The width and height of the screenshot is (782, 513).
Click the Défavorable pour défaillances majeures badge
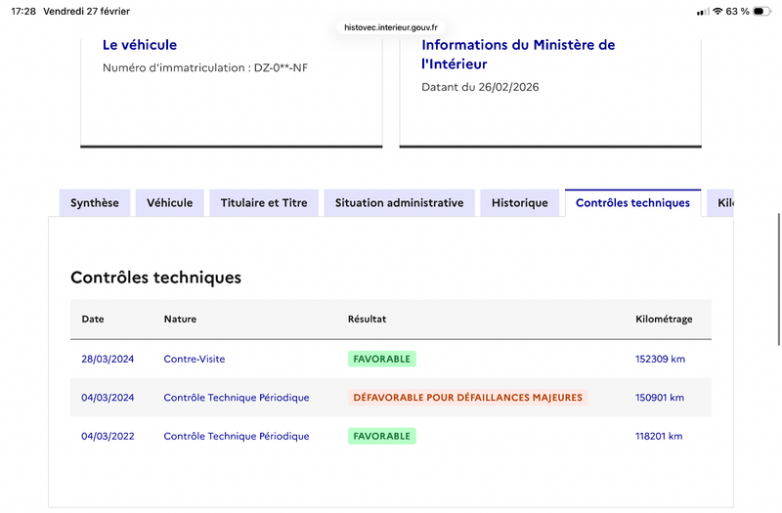[467, 398]
